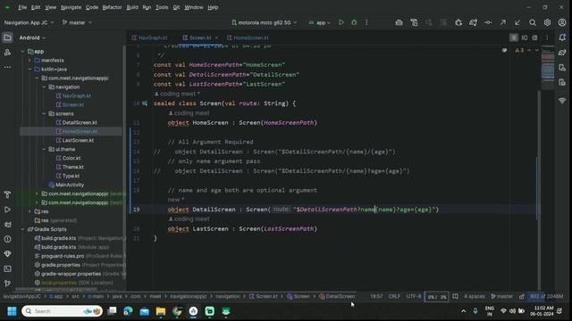Expand the res folder node
This screenshot has width=572, height=321.
tap(29, 211)
